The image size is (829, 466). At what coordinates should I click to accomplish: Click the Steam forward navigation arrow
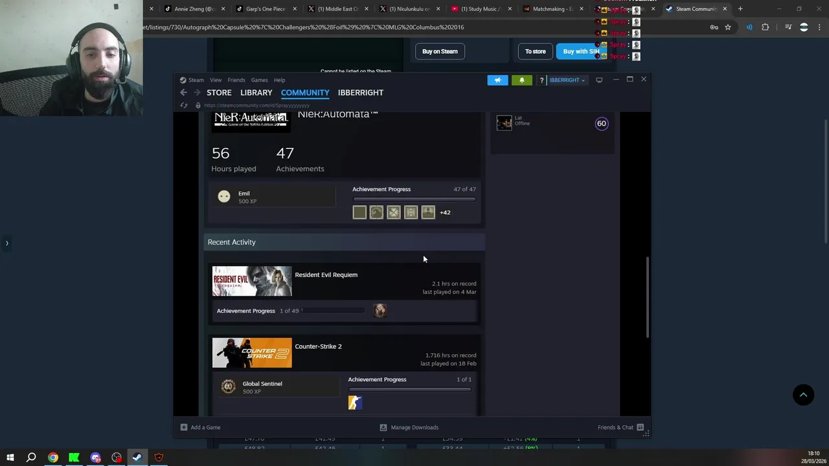[197, 93]
